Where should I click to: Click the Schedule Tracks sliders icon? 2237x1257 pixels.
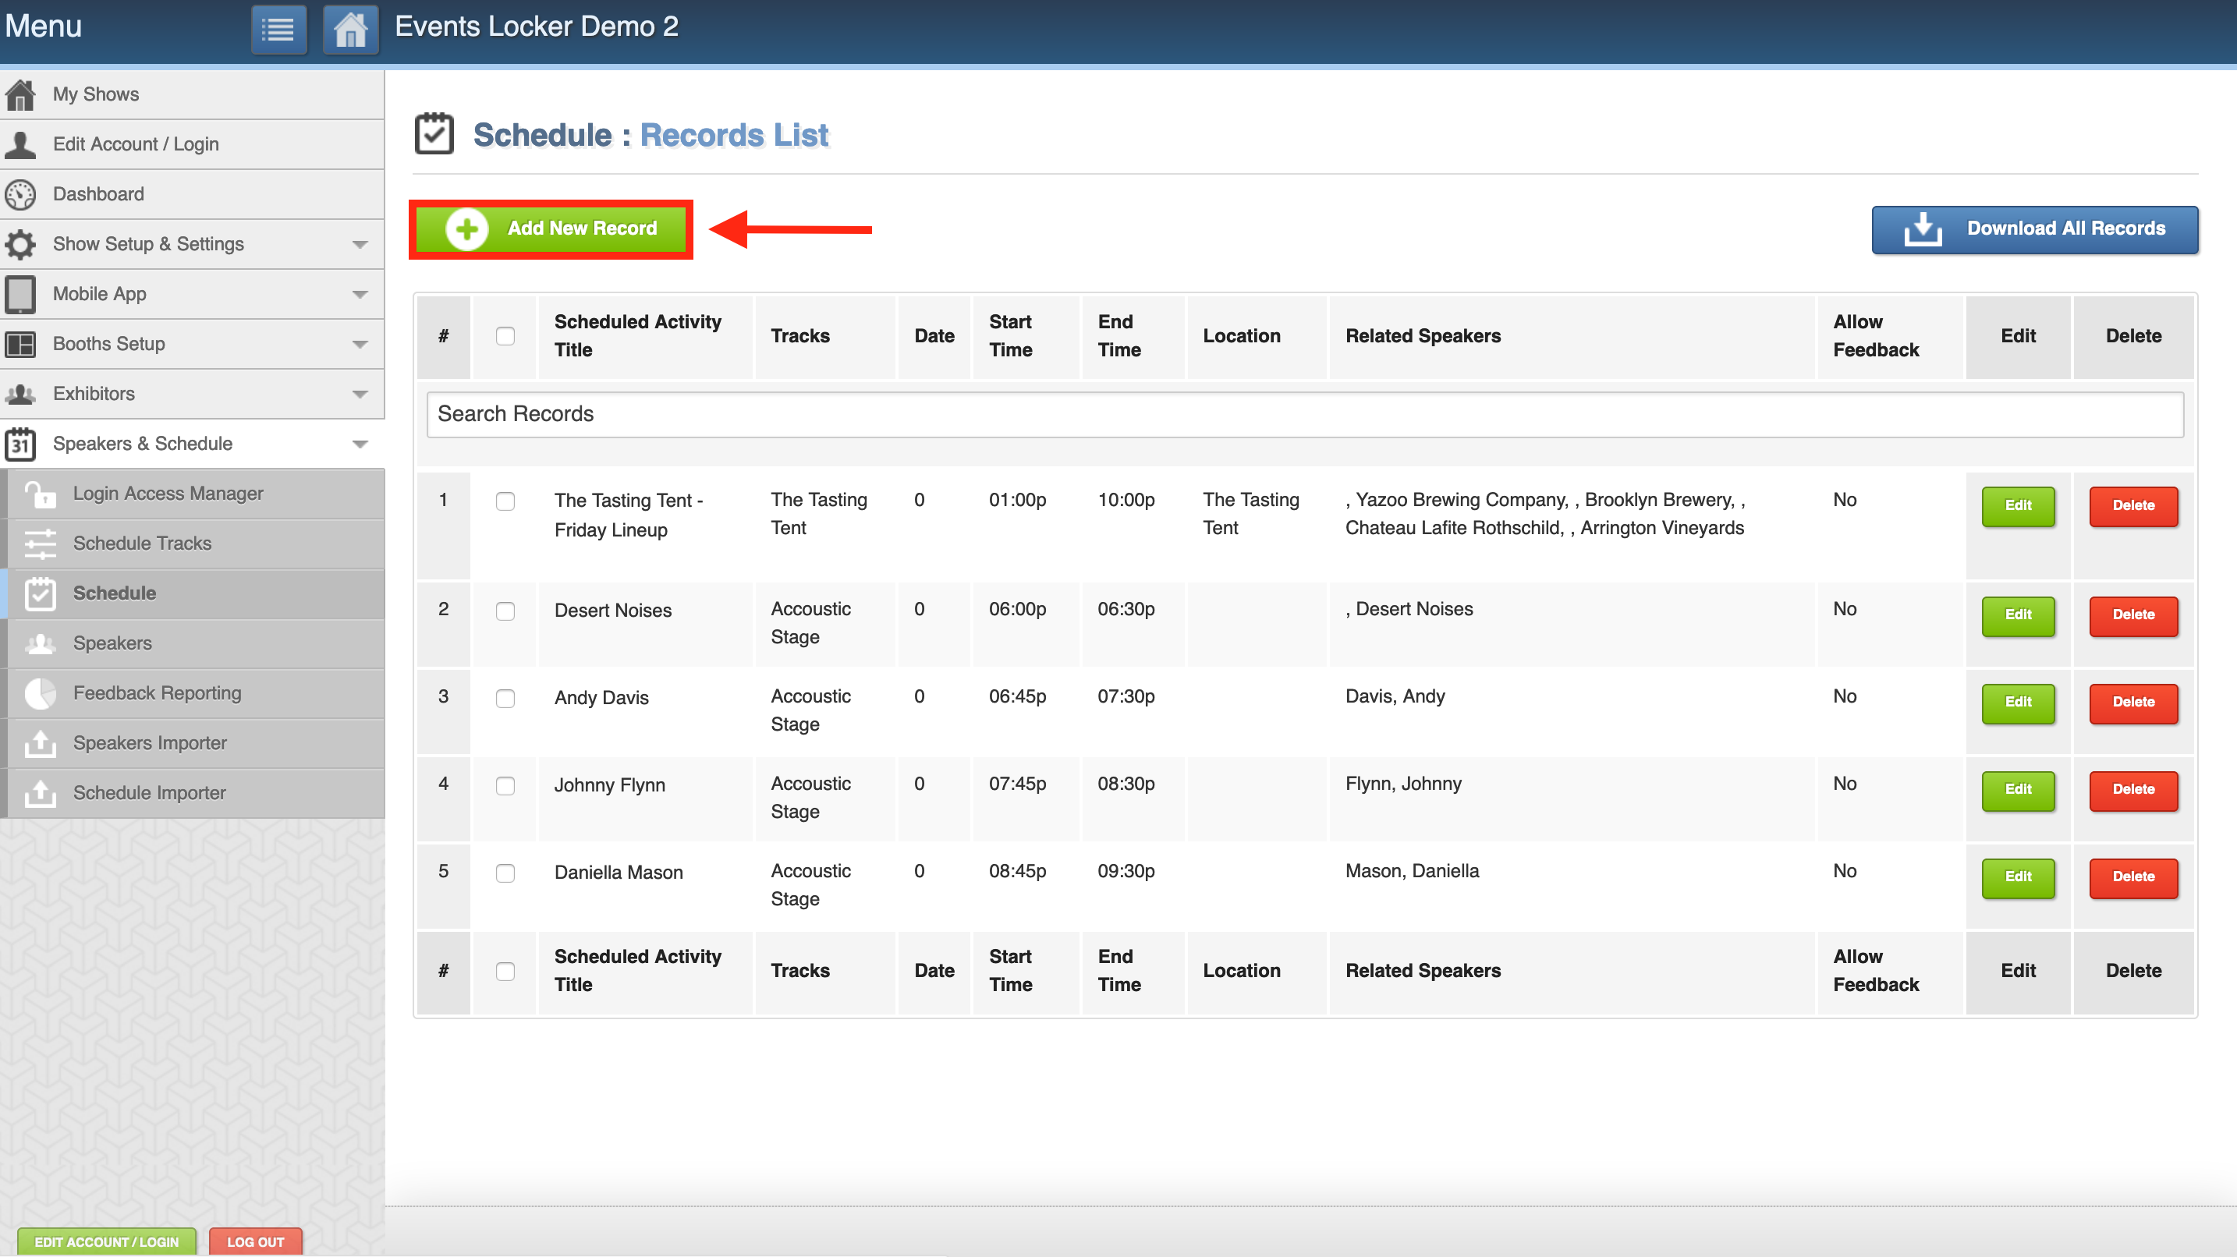coord(40,544)
